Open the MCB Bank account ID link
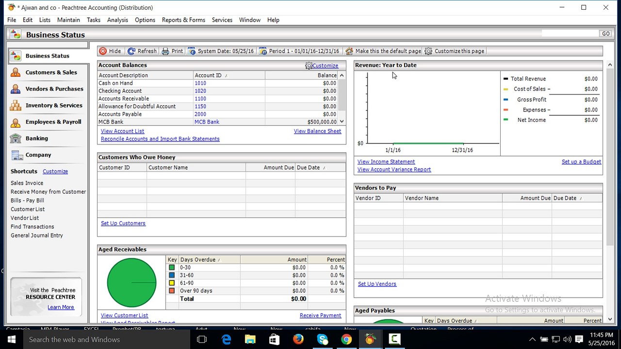This screenshot has width=621, height=349. tap(207, 122)
